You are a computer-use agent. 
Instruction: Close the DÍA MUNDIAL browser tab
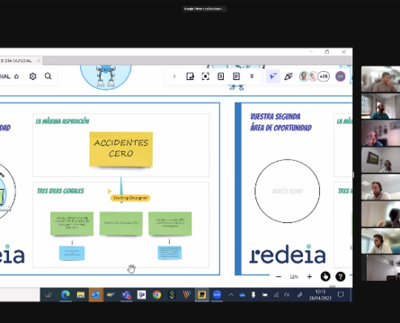(39, 61)
